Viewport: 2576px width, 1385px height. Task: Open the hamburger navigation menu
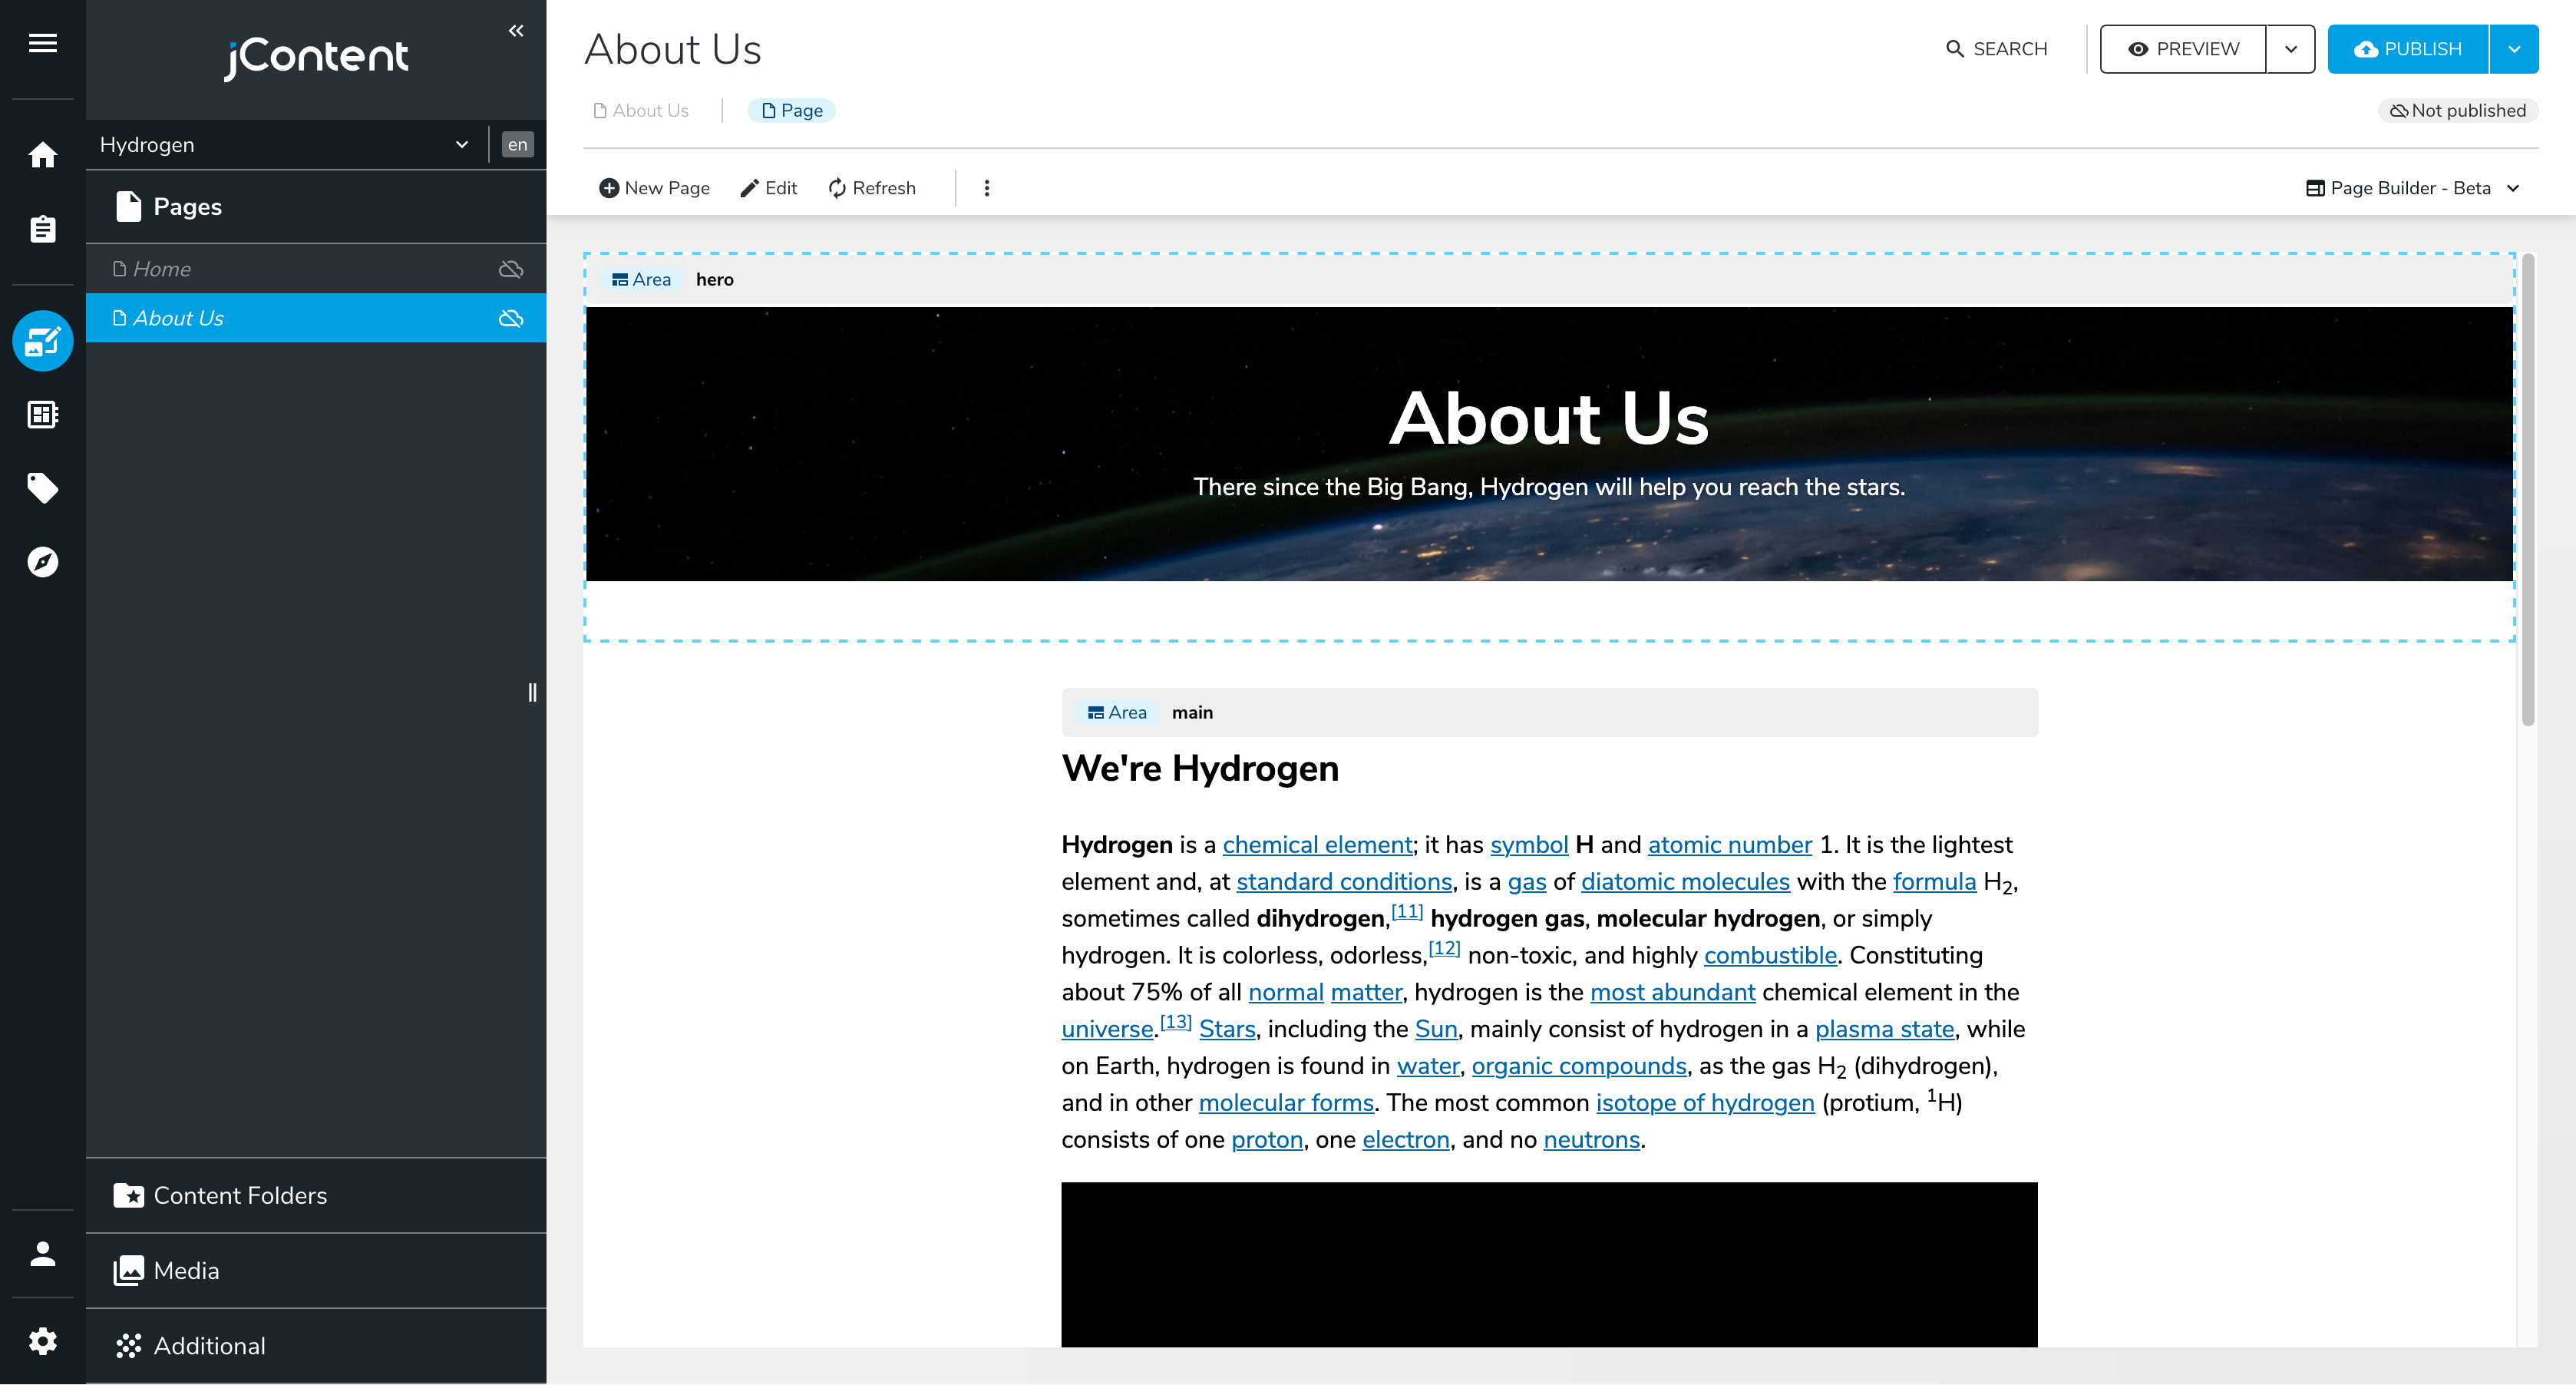pos(43,43)
